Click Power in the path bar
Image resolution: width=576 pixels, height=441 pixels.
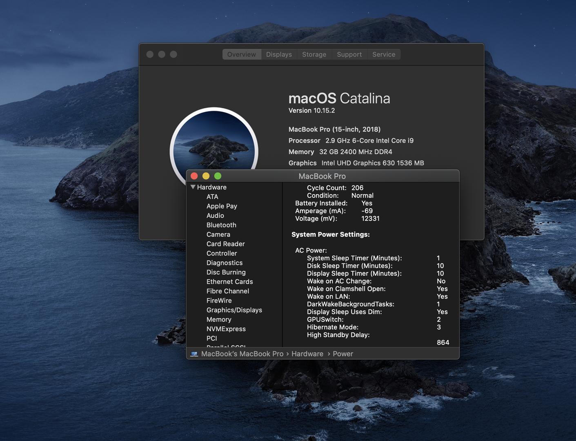click(343, 354)
